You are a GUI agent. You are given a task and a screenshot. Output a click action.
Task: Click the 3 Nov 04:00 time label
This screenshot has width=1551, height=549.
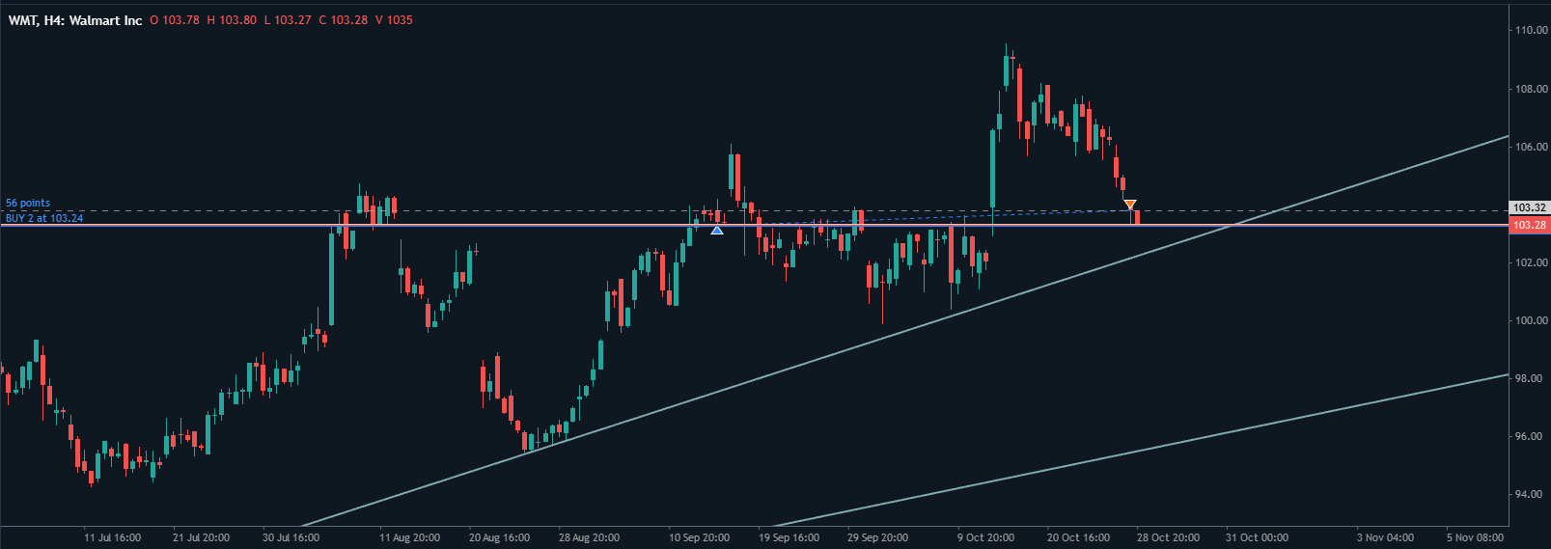point(1385,537)
